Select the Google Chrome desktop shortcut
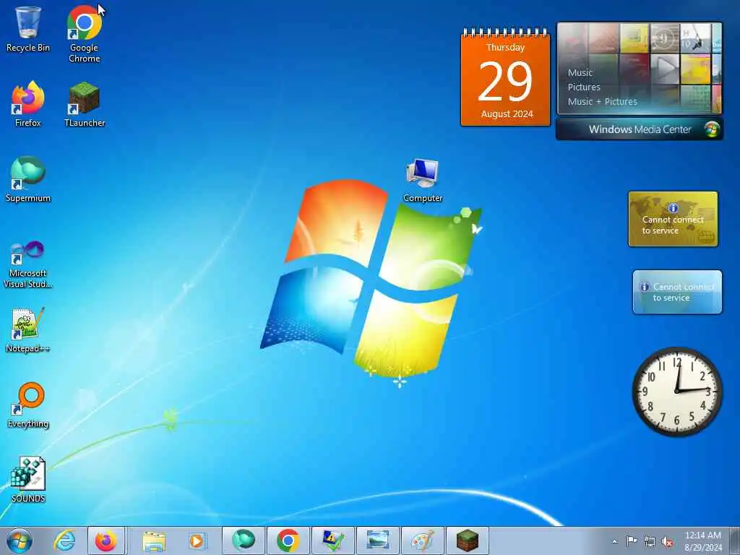 (84, 34)
